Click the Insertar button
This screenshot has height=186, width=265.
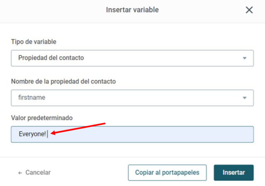coord(234,173)
